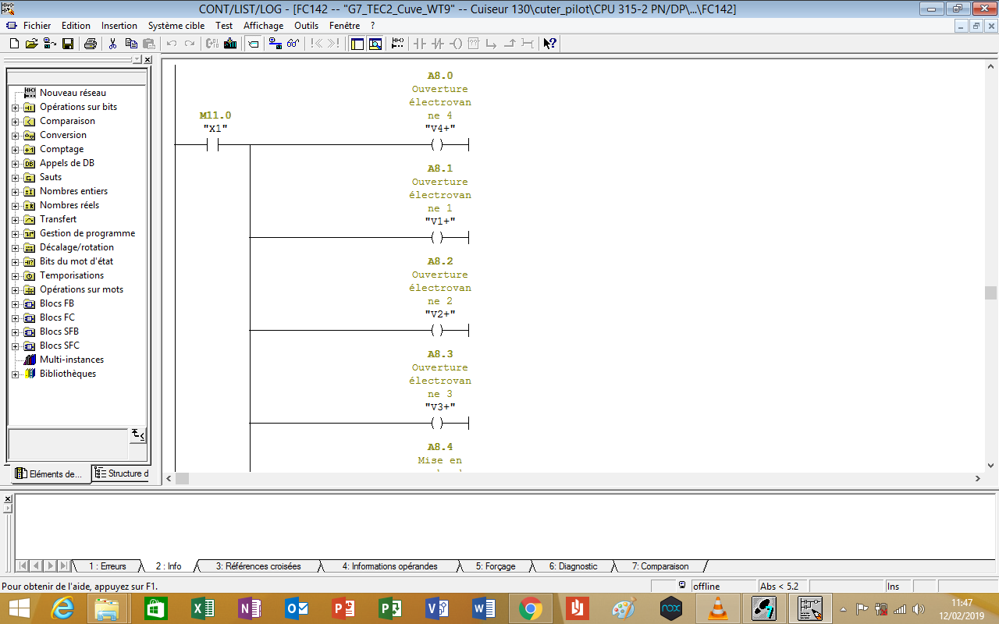The width and height of the screenshot is (999, 624).
Task: Click the Download to PLC icon
Action: (x=230, y=44)
